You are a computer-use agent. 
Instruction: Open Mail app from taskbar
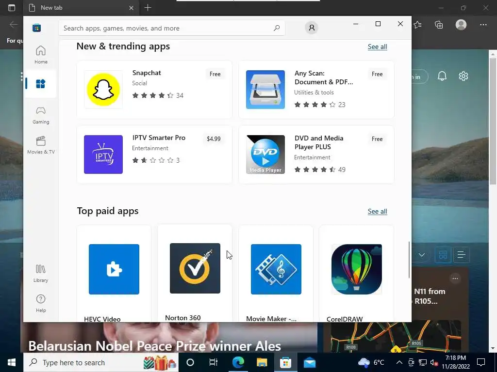point(309,362)
